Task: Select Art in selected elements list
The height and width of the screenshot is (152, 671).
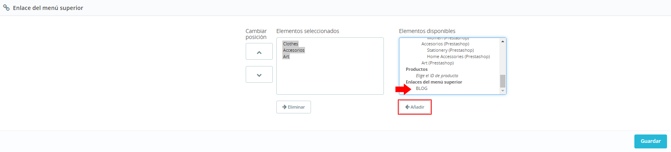Action: point(286,57)
